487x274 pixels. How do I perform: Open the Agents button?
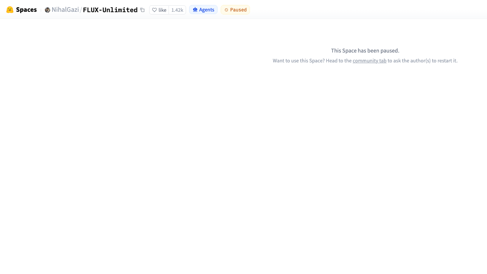click(x=203, y=10)
